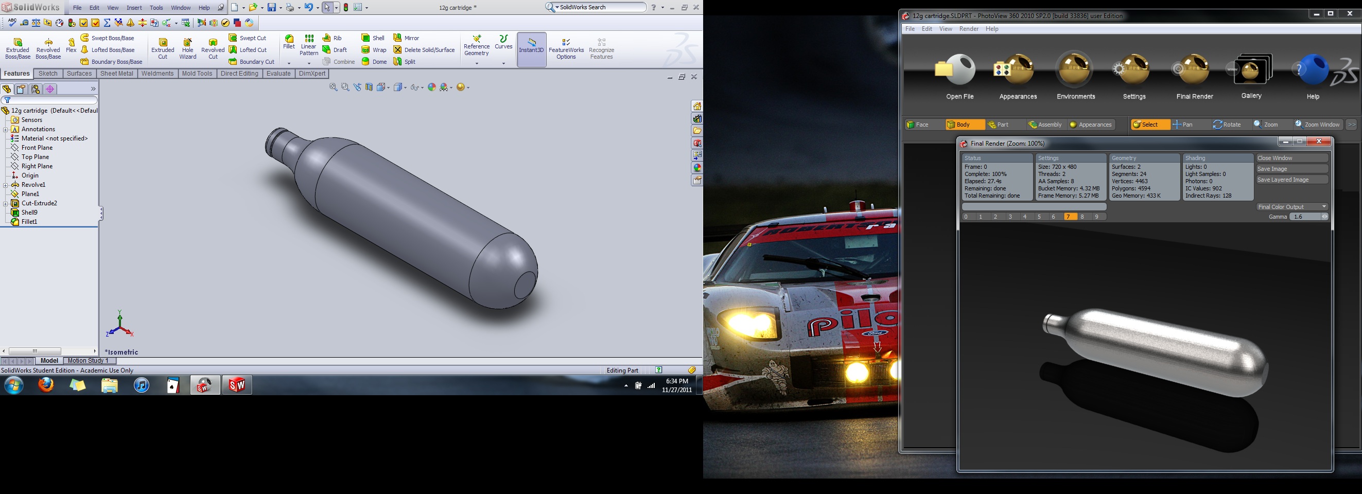The height and width of the screenshot is (494, 1362).
Task: Click the Save Image button
Action: click(x=1291, y=169)
